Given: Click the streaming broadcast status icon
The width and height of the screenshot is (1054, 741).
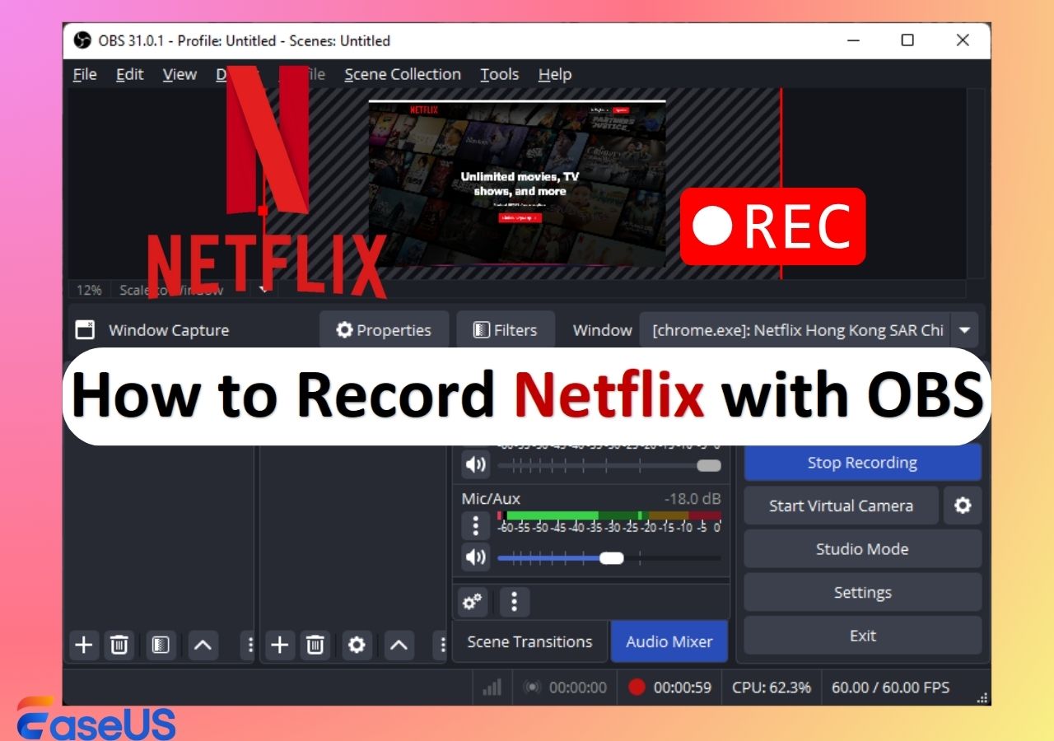Looking at the screenshot, I should pos(533,687).
